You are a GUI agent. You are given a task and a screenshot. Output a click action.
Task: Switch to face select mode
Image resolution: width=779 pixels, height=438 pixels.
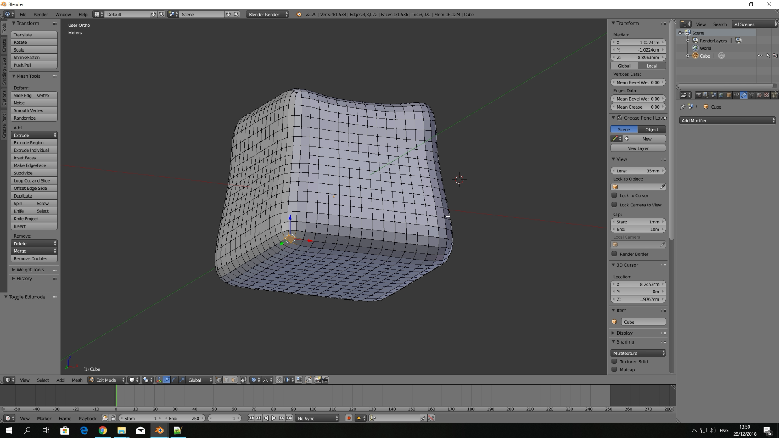pos(234,380)
